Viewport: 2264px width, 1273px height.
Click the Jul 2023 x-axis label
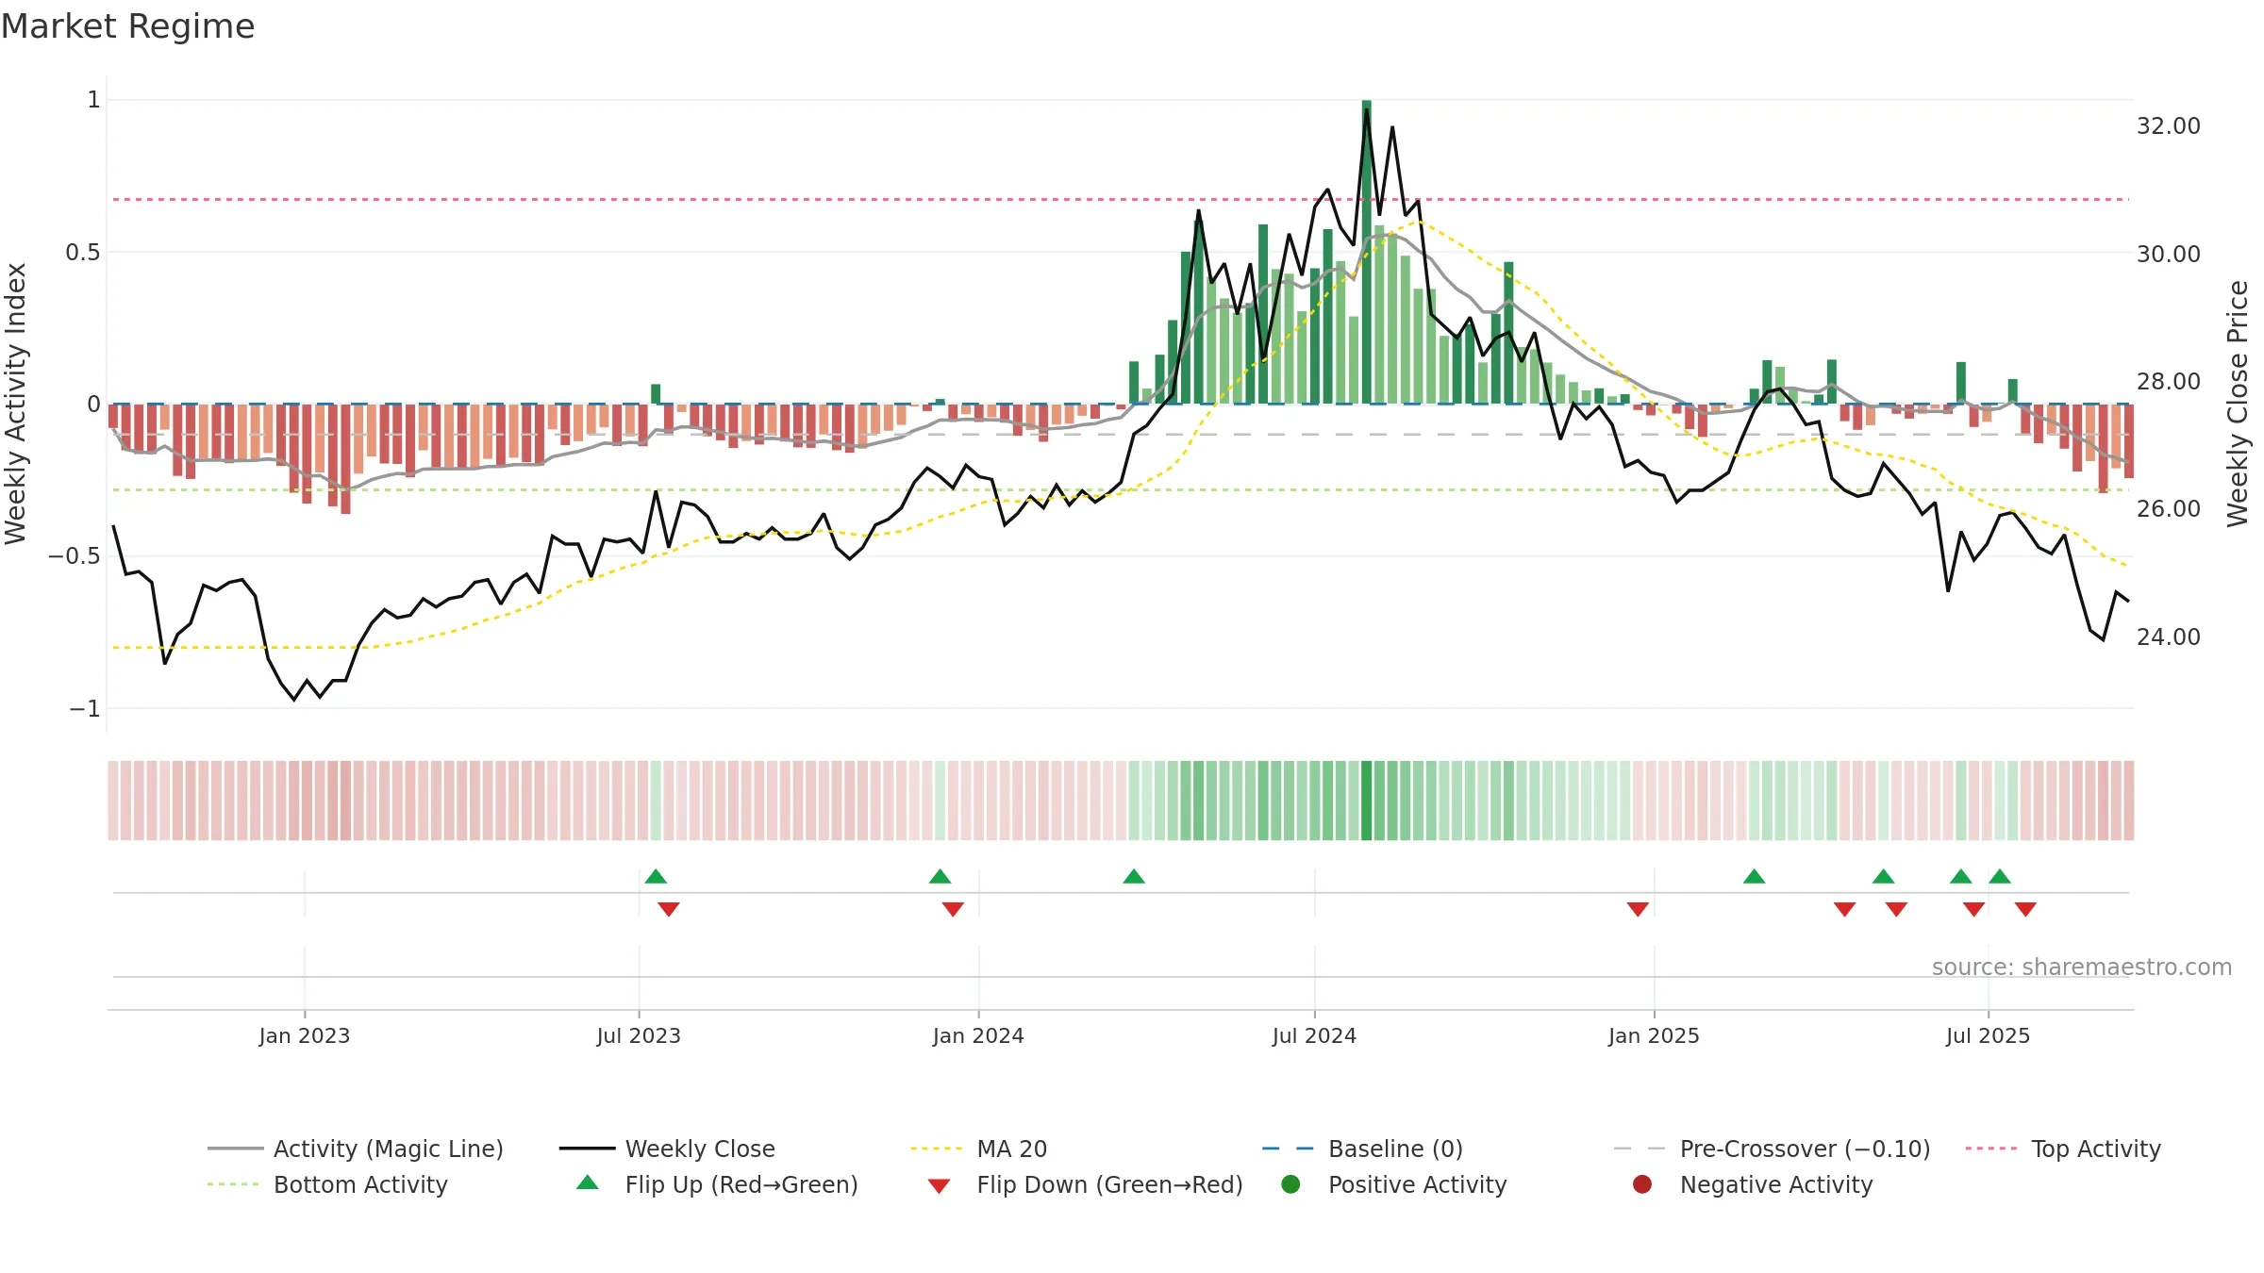(639, 1036)
